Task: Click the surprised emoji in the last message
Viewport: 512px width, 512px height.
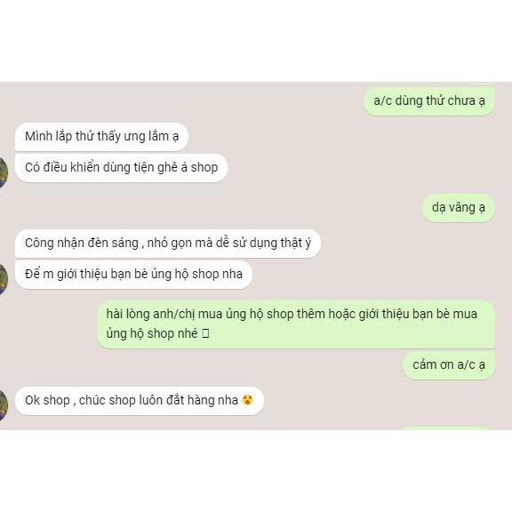Action: 247,400
